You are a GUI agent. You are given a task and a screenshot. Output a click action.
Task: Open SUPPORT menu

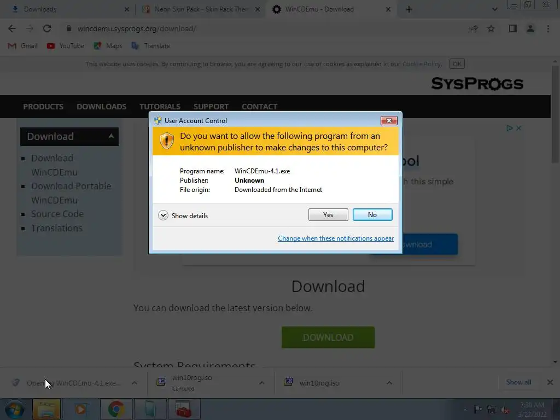pos(211,107)
